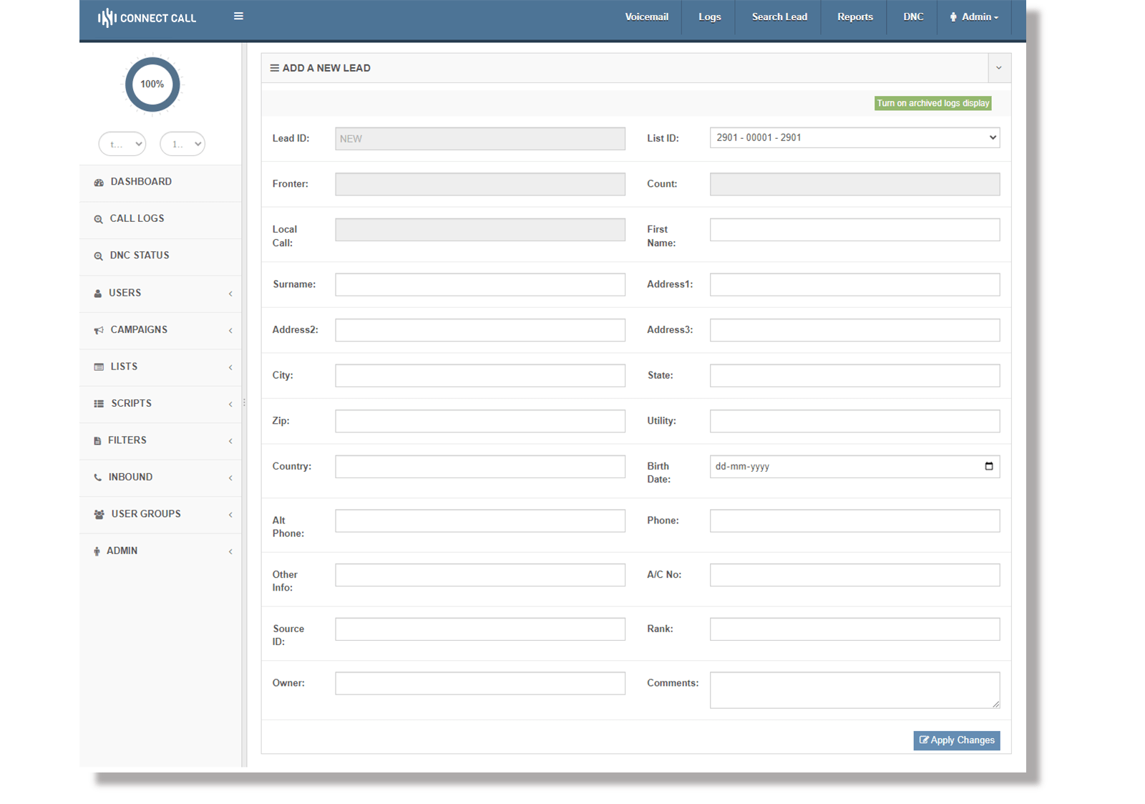Open the List ID dropdown
This screenshot has height=804, width=1145.
(854, 137)
